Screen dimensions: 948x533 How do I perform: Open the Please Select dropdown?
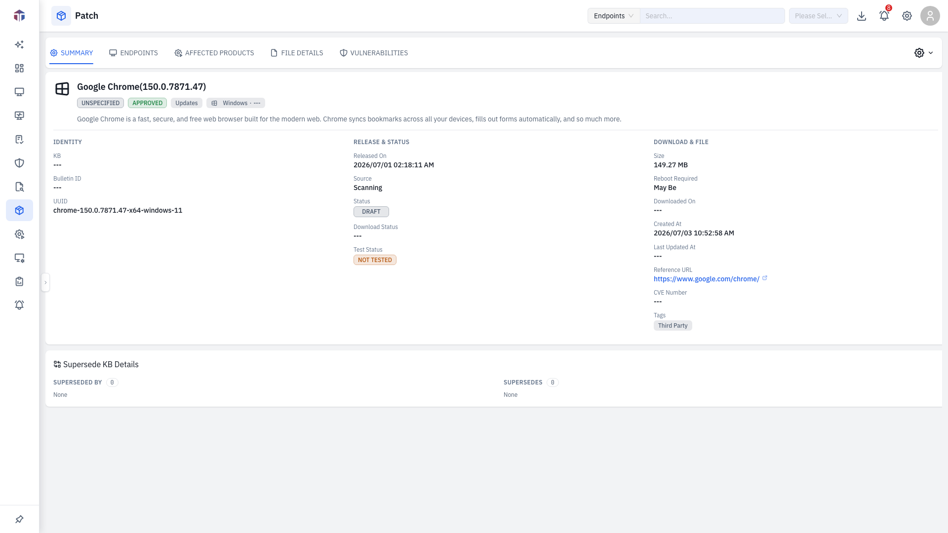818,16
